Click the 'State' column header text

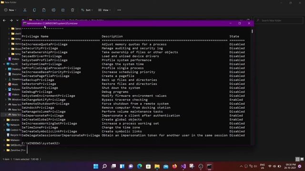click(234, 36)
